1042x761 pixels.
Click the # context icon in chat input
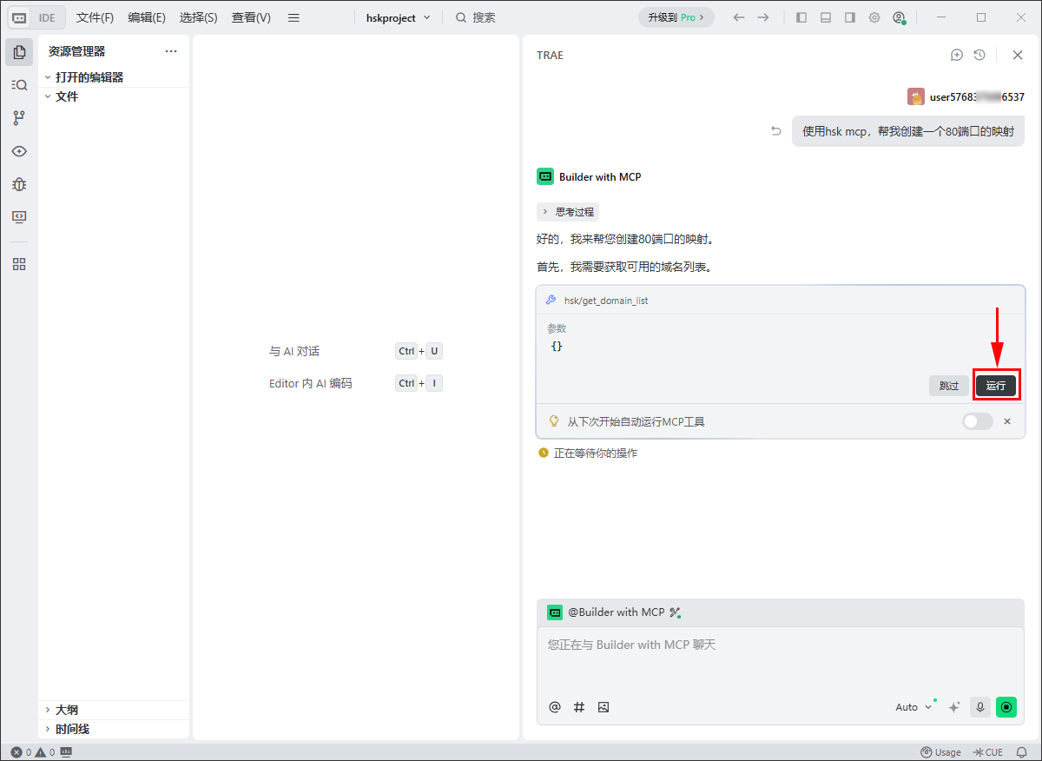579,707
